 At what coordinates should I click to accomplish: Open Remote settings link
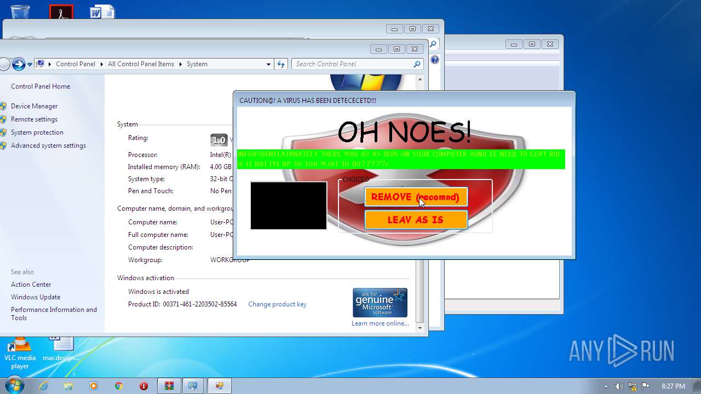click(34, 119)
